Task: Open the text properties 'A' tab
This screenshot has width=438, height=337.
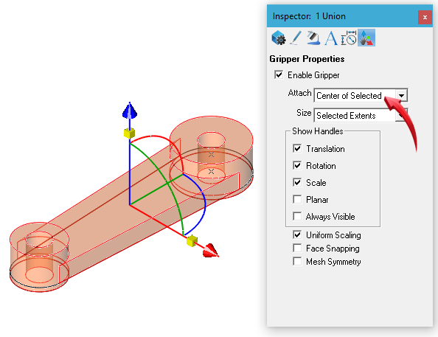Action: click(331, 38)
